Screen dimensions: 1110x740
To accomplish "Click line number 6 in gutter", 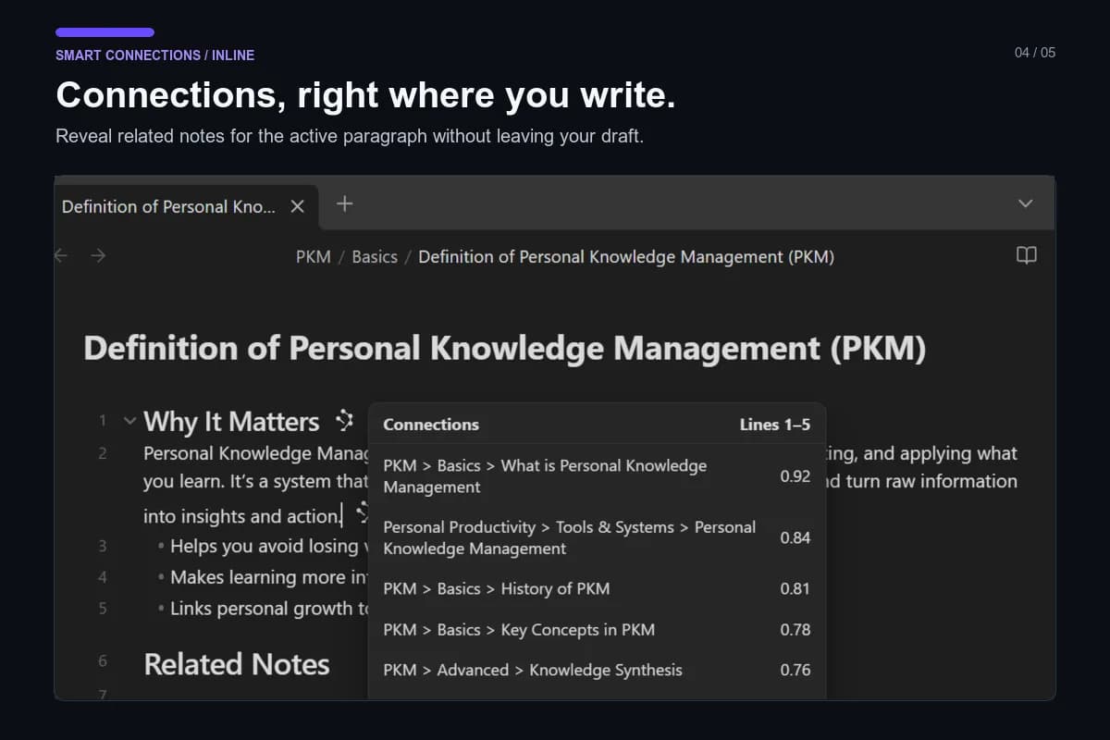I will 103,660.
